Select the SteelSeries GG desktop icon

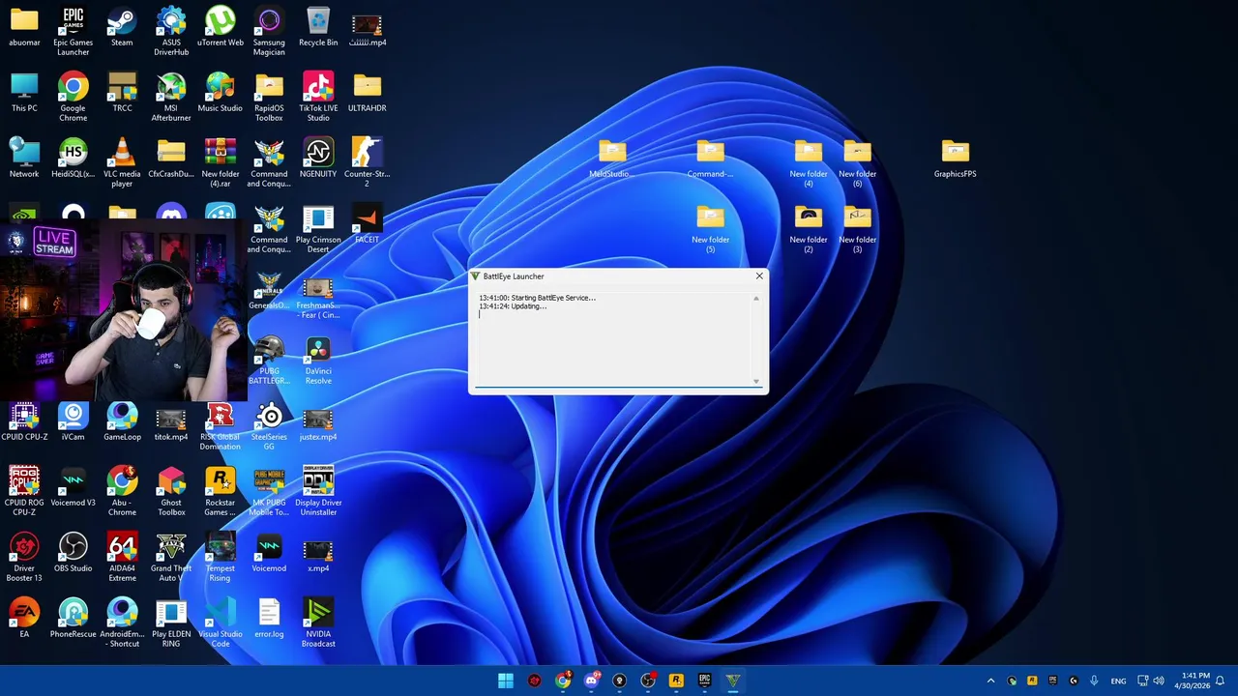coord(269,424)
